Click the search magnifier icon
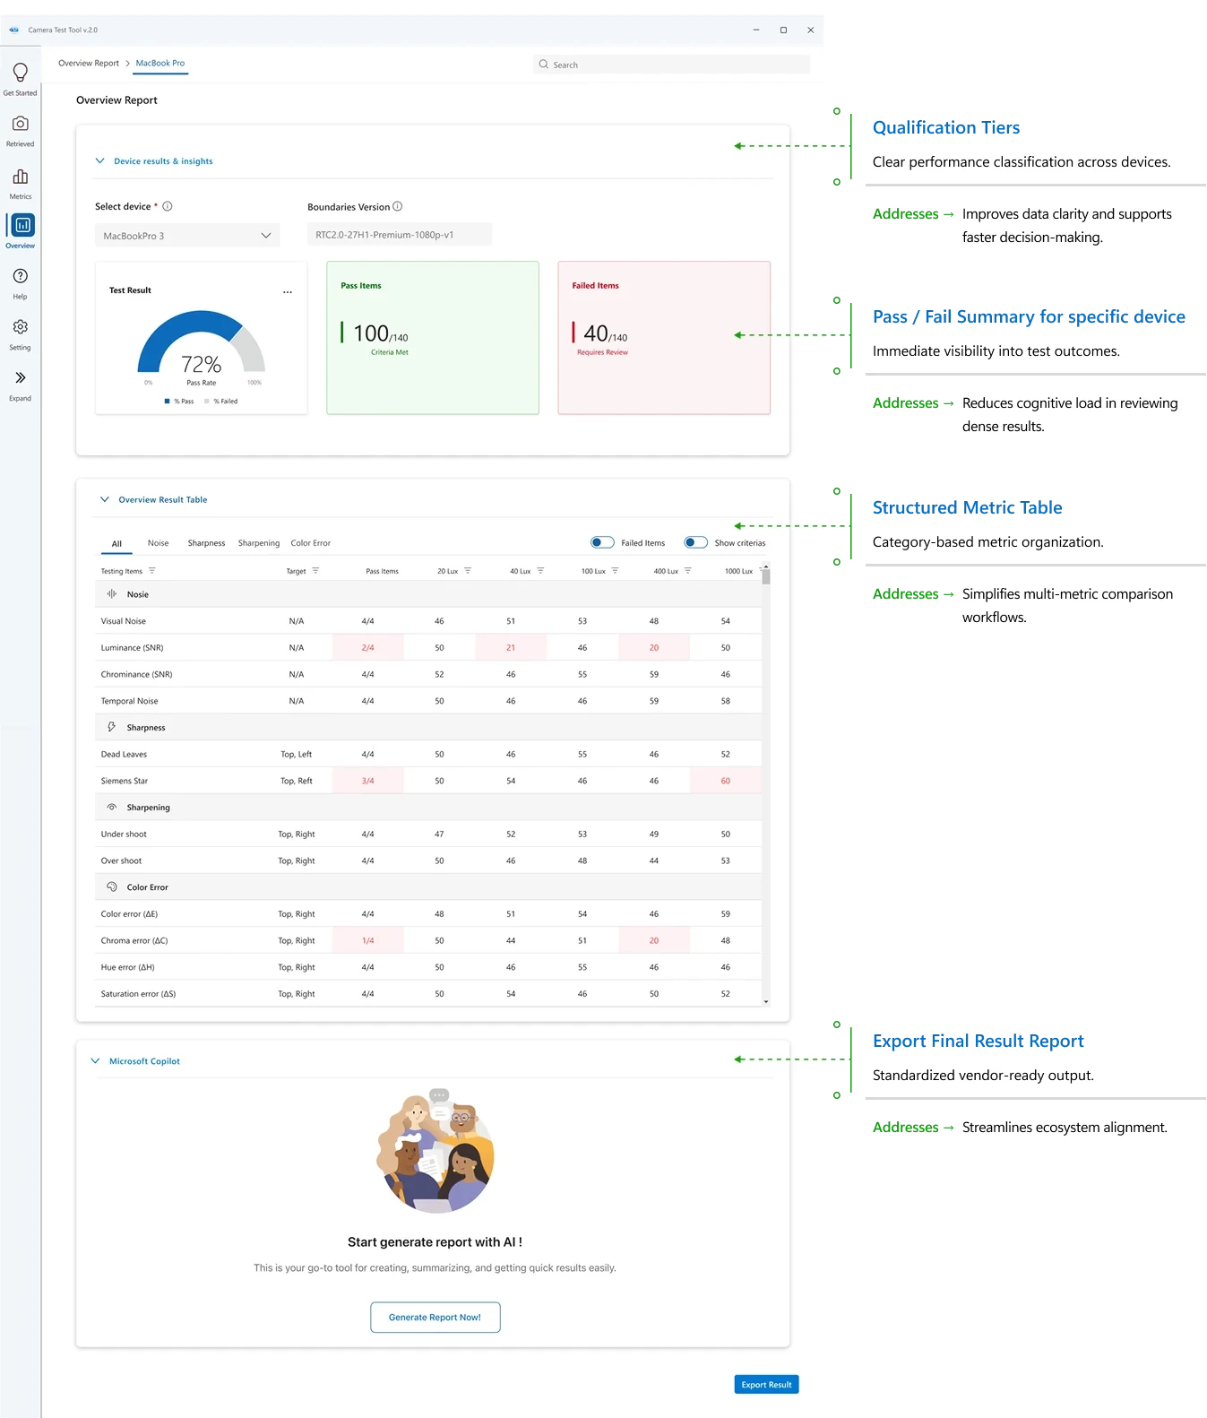Image resolution: width=1207 pixels, height=1418 pixels. pos(543,65)
